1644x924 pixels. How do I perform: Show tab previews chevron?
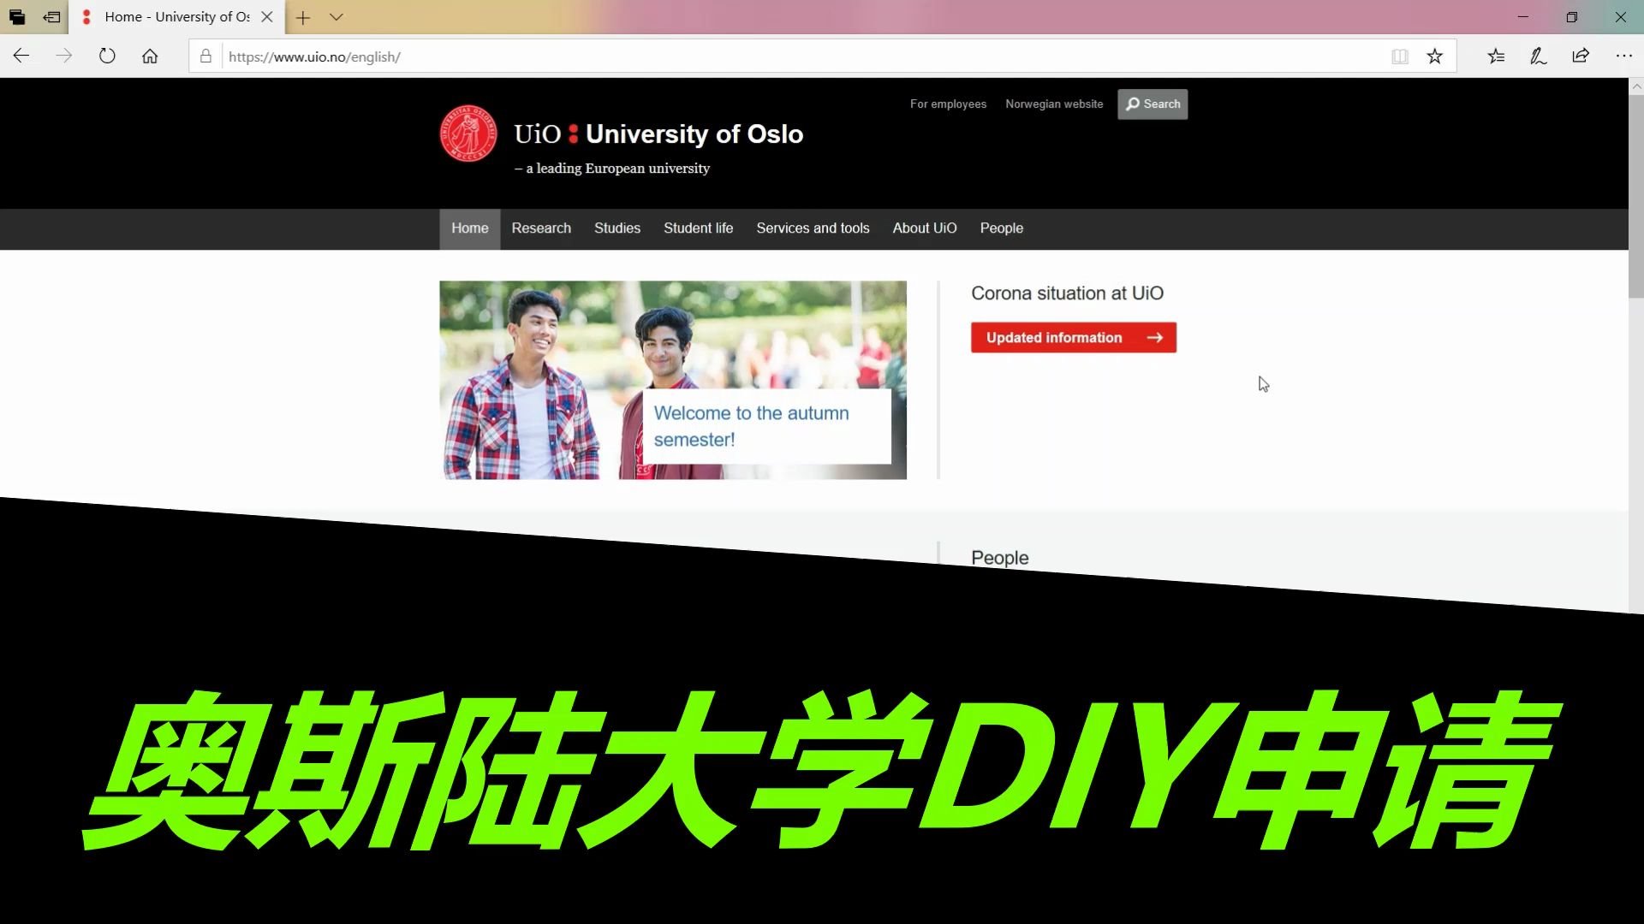coord(337,17)
